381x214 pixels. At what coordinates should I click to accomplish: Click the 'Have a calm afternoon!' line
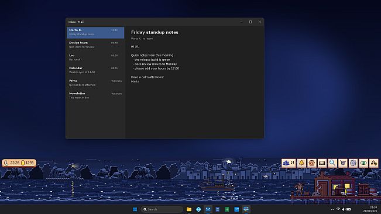[x=147, y=77]
